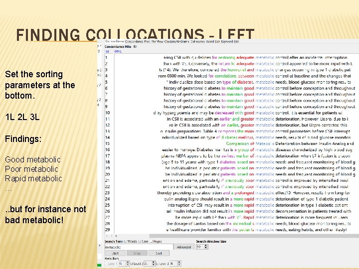Toggle the Level 2 sort checkbox
Viewport: 359px width, 269px height.
(x=132, y=264)
